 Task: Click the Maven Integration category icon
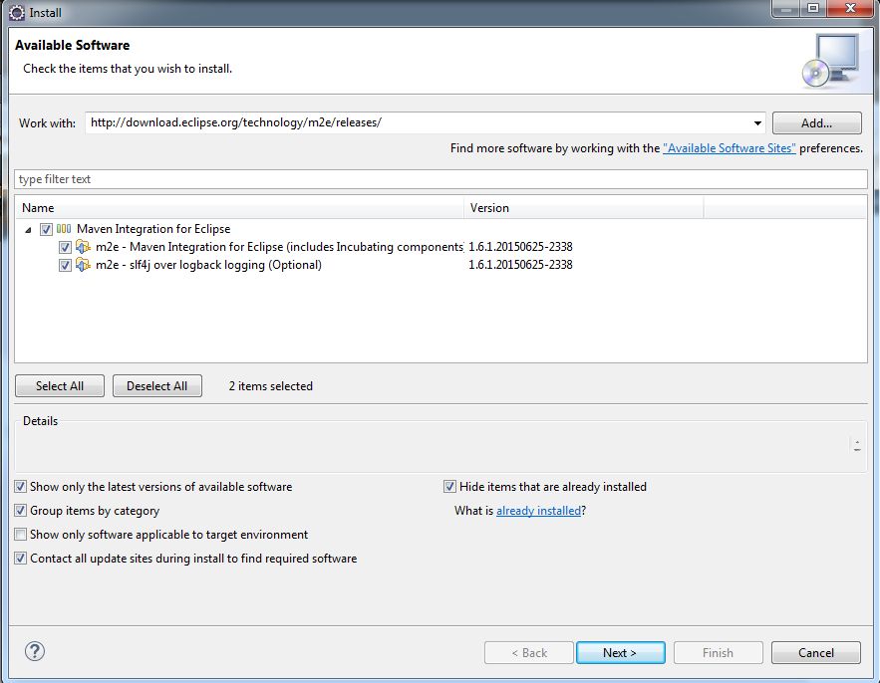pos(64,229)
